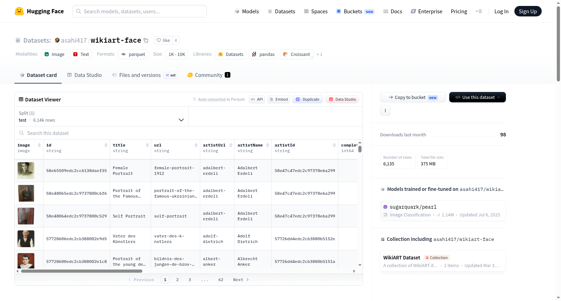Open the navigation overflow menu icon
This screenshot has height=301, width=561.
click(x=479, y=11)
